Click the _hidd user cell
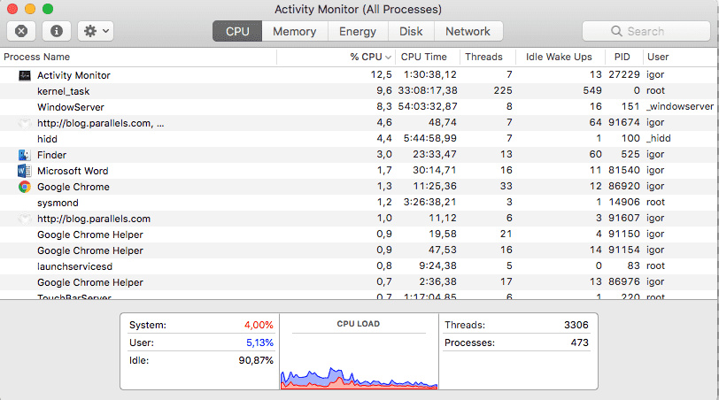 click(658, 138)
